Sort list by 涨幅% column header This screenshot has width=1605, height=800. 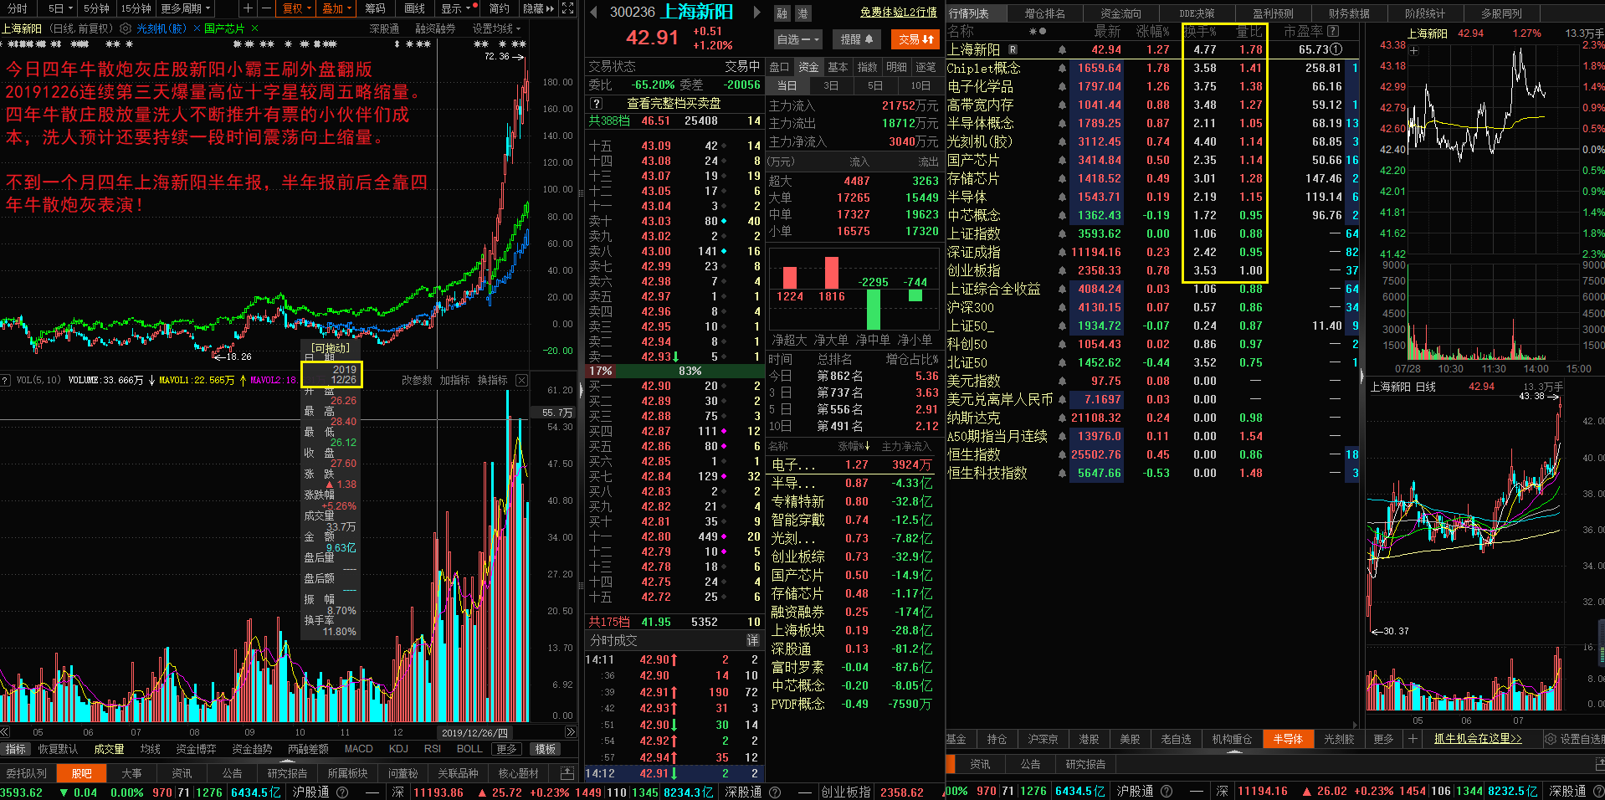pos(1152,31)
